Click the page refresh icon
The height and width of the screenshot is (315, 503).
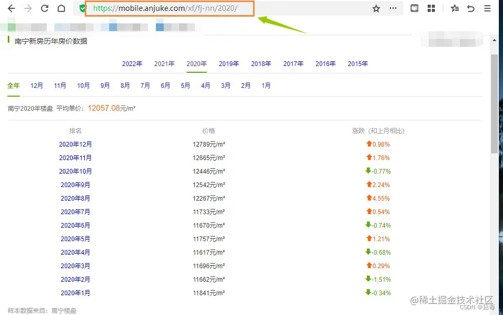[x=44, y=8]
